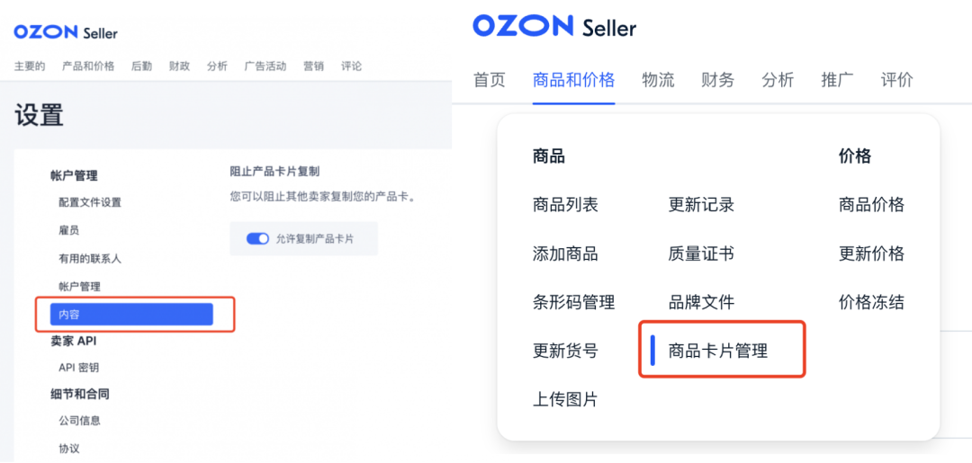Open 上传图片 from the products menu
Viewport: 972px width, 463px height.
tap(565, 399)
